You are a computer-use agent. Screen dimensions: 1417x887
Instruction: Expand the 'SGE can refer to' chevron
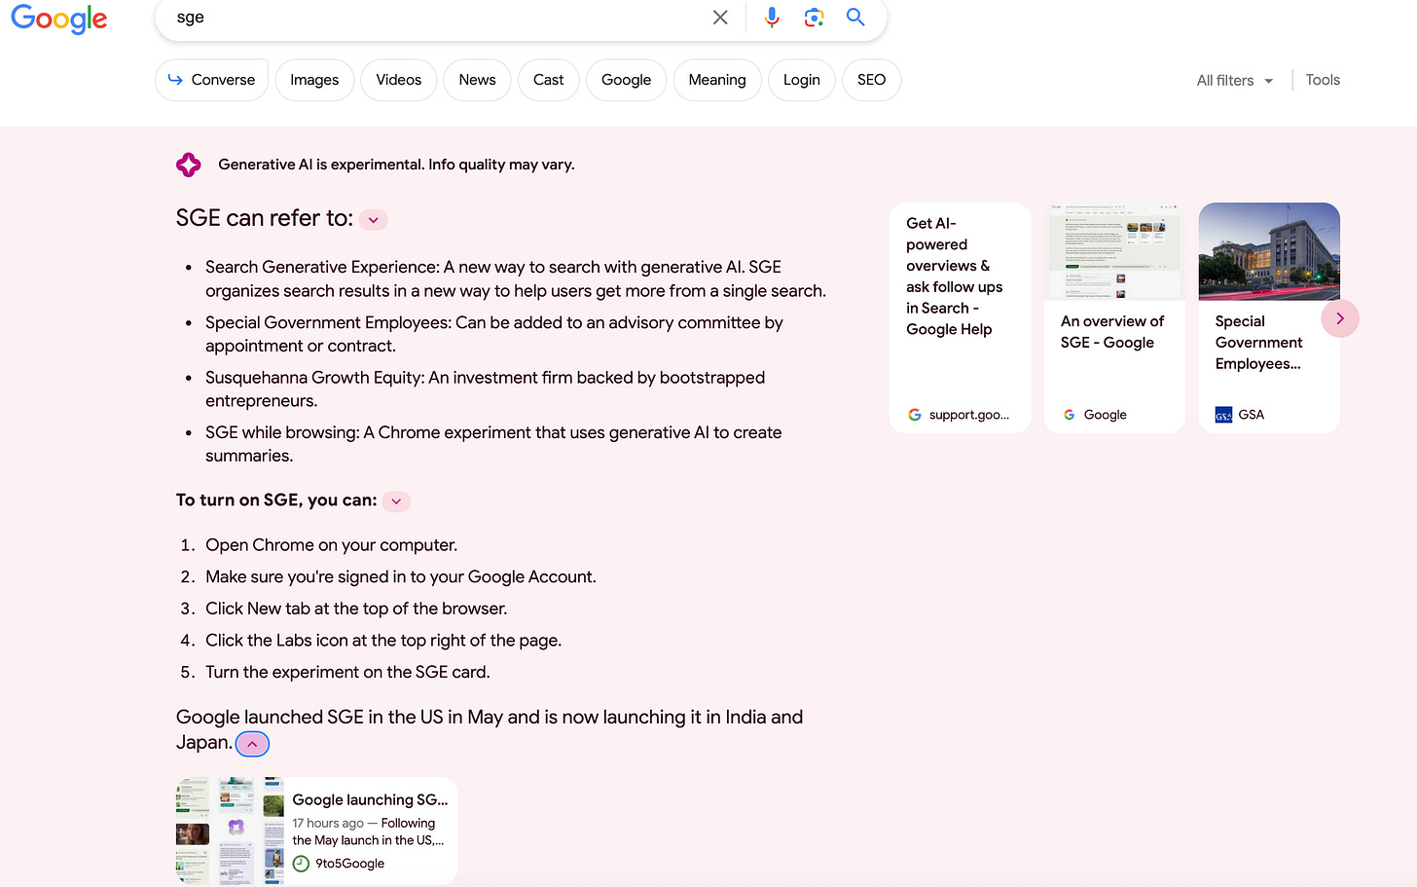pyautogui.click(x=374, y=220)
